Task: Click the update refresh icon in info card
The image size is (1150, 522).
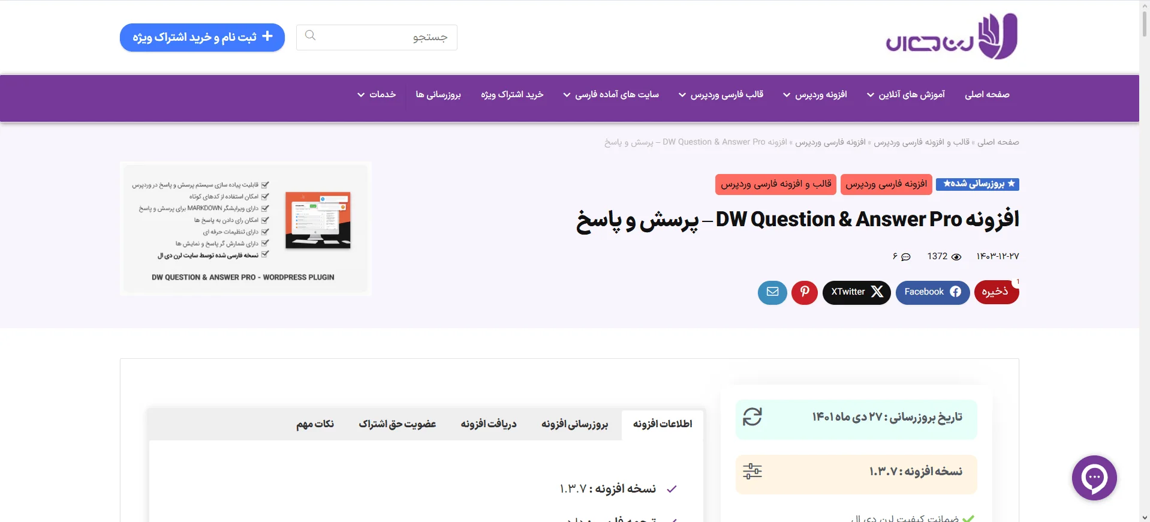Action: pos(752,417)
